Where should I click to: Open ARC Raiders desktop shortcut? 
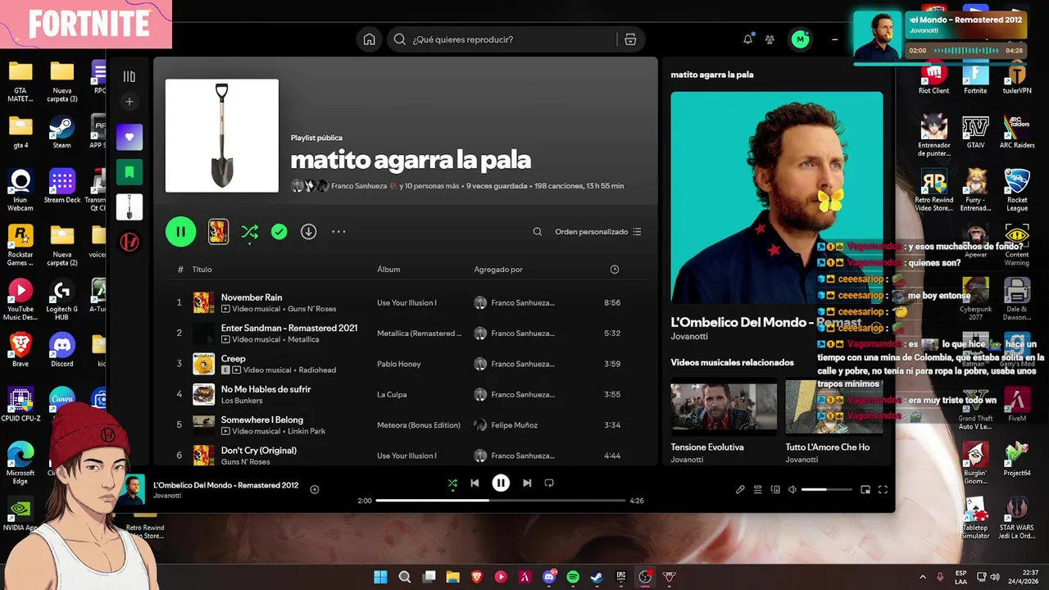(1017, 131)
